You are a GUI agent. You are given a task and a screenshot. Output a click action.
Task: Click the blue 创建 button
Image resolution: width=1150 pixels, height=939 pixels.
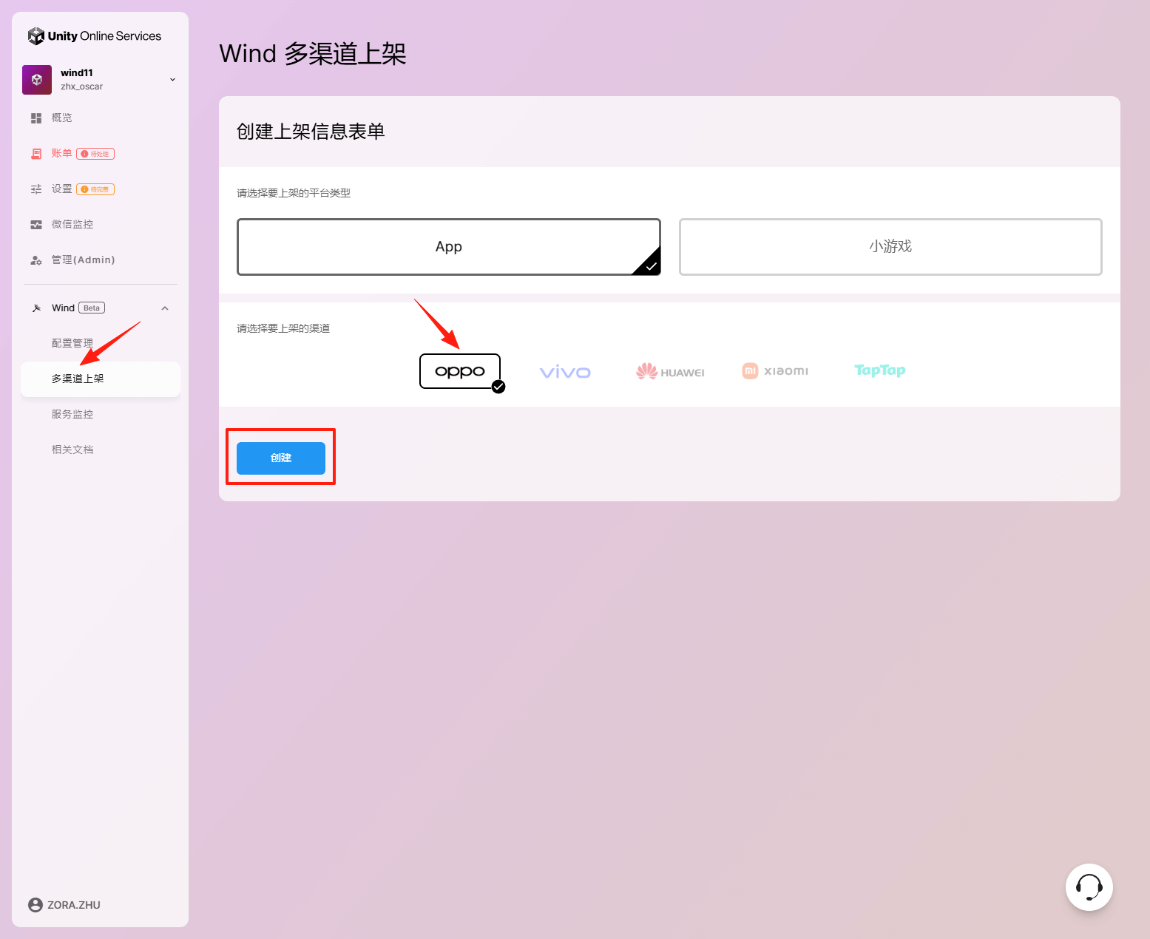pyautogui.click(x=281, y=458)
